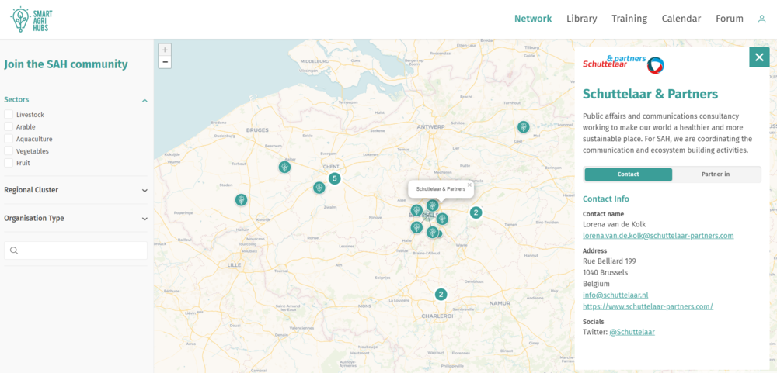Close the organisation details panel
Image resolution: width=777 pixels, height=373 pixels.
[x=759, y=57]
